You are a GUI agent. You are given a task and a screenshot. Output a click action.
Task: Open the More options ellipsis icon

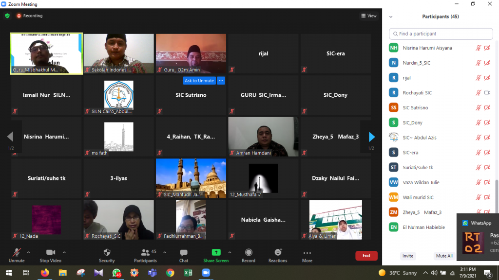[x=307, y=253]
